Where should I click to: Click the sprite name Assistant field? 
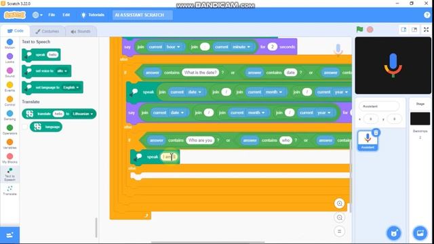tap(379, 106)
